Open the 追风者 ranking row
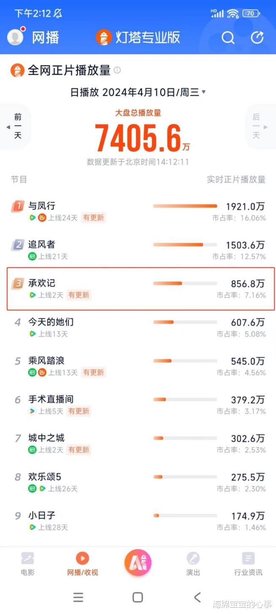276x614 pixels. click(x=138, y=250)
